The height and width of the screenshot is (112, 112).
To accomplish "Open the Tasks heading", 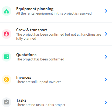I will point(21,100).
